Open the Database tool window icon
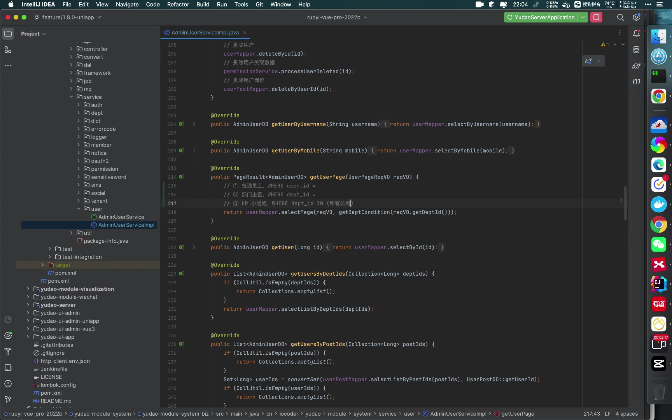The height and width of the screenshot is (420, 672). [636, 50]
